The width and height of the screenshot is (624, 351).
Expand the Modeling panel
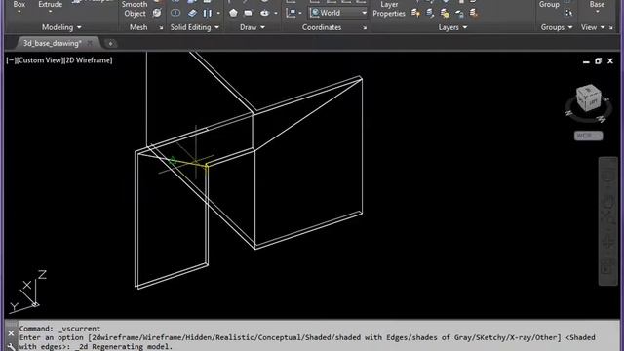pos(61,27)
